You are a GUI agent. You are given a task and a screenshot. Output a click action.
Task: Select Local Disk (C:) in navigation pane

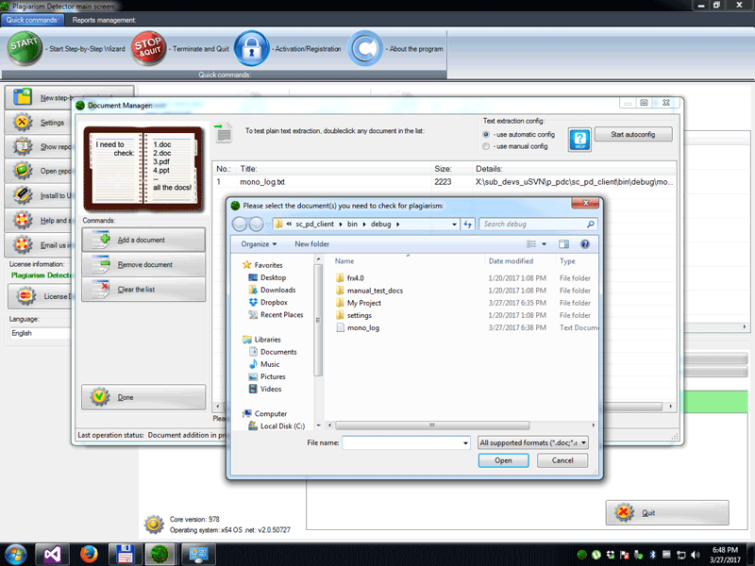(282, 426)
